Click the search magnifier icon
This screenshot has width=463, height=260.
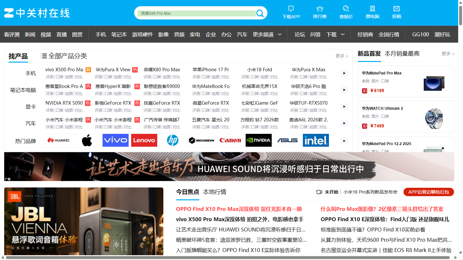pos(260,13)
